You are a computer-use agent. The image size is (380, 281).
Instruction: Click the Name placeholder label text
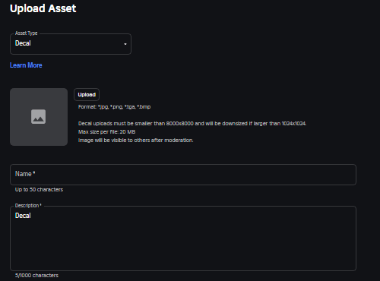click(x=25, y=174)
